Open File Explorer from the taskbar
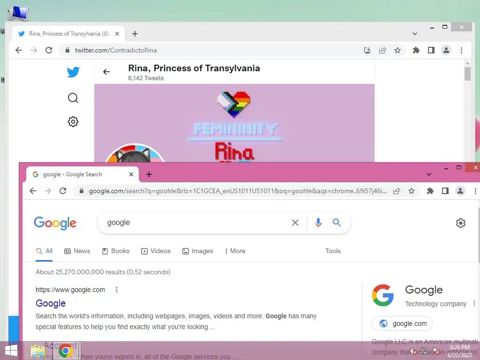The width and height of the screenshot is (480, 360). coord(38,351)
